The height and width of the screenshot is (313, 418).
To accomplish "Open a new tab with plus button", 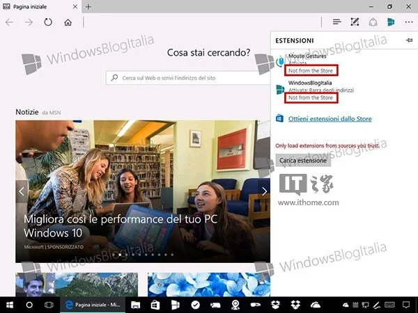I will click(88, 7).
